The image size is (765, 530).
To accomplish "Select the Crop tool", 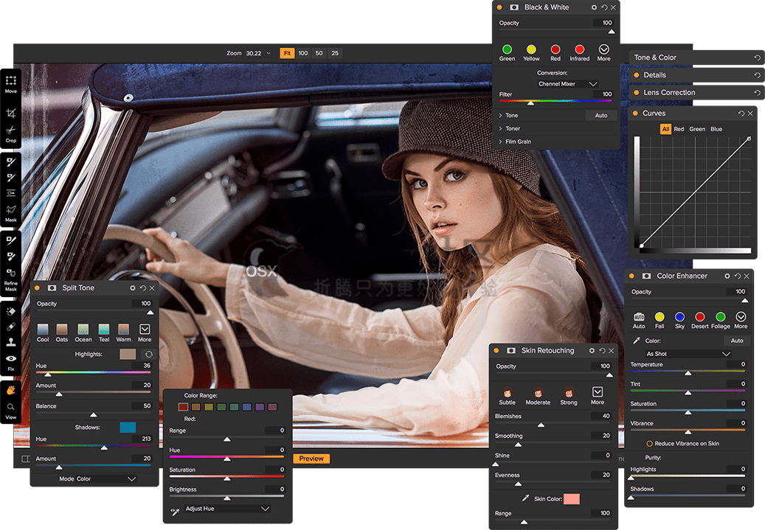I will point(11,114).
